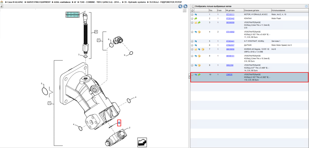
Task: Open the part number link 86598099
Action: point(230,23)
